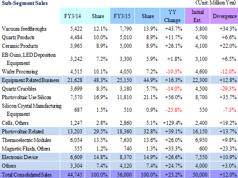The height and width of the screenshot is (178, 238).
Task: Click the Electronic Device subtotal label
Action: pos(20,157)
